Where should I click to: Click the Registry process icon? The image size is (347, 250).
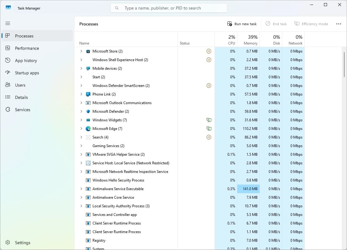88,240
